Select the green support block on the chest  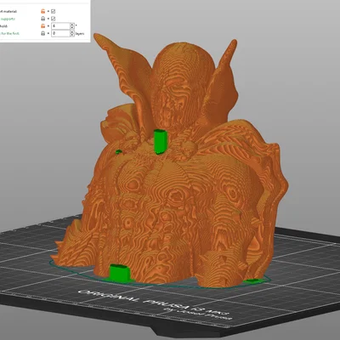pos(161,141)
